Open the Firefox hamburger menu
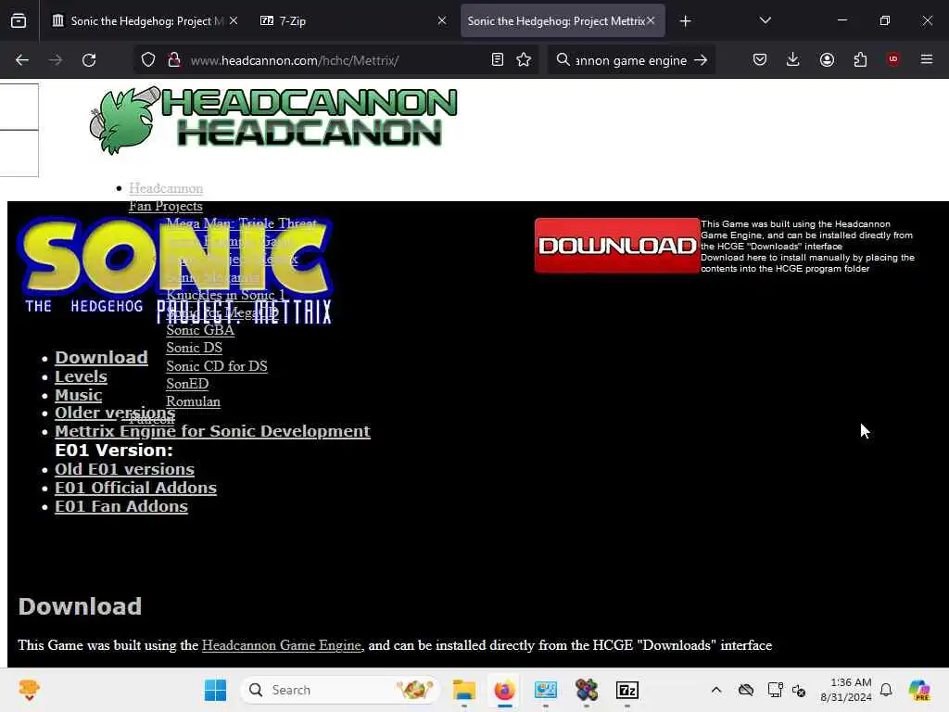This screenshot has height=712, width=949. (x=927, y=59)
